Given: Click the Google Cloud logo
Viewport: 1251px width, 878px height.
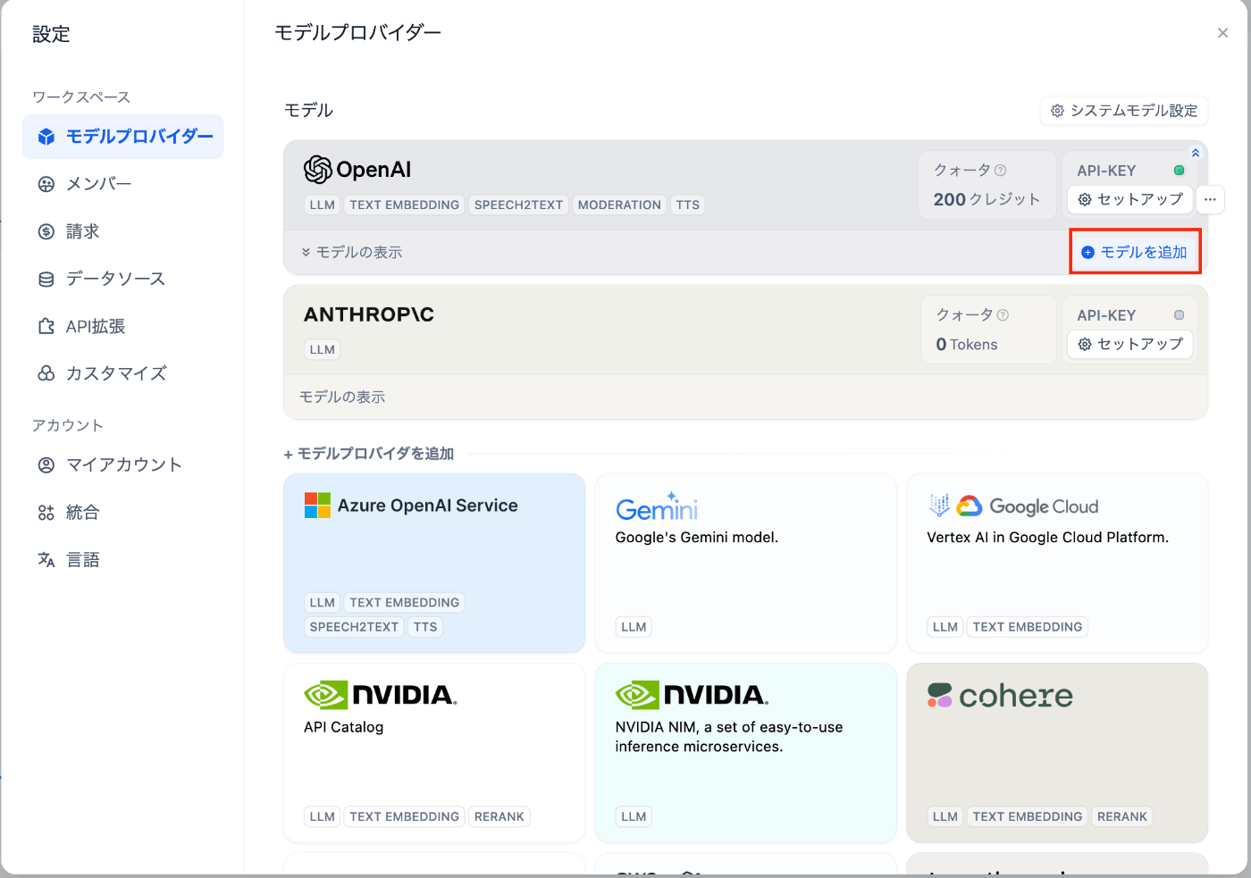Looking at the screenshot, I should point(1013,506).
